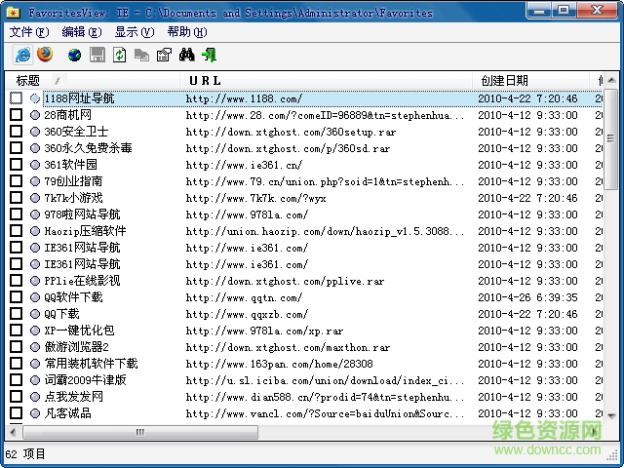
Task: Open the 帮助(H) menu
Action: point(187,32)
